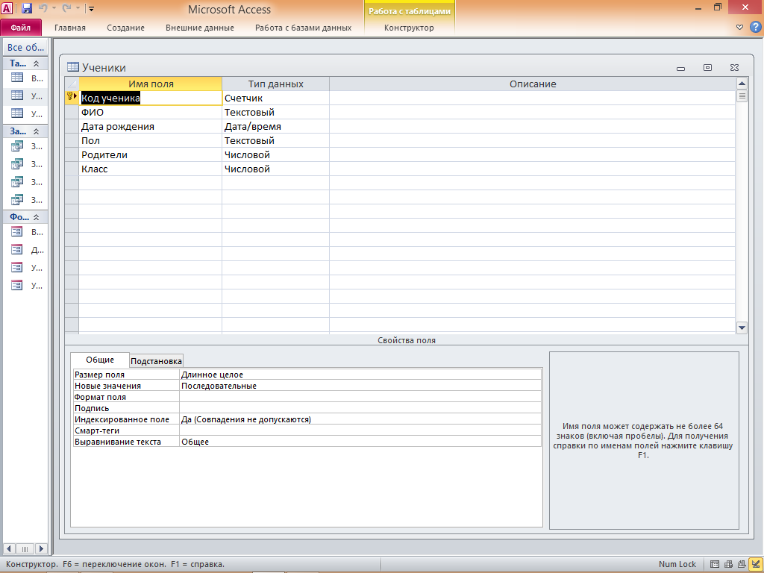Open Работа с базами данных tab

(303, 28)
